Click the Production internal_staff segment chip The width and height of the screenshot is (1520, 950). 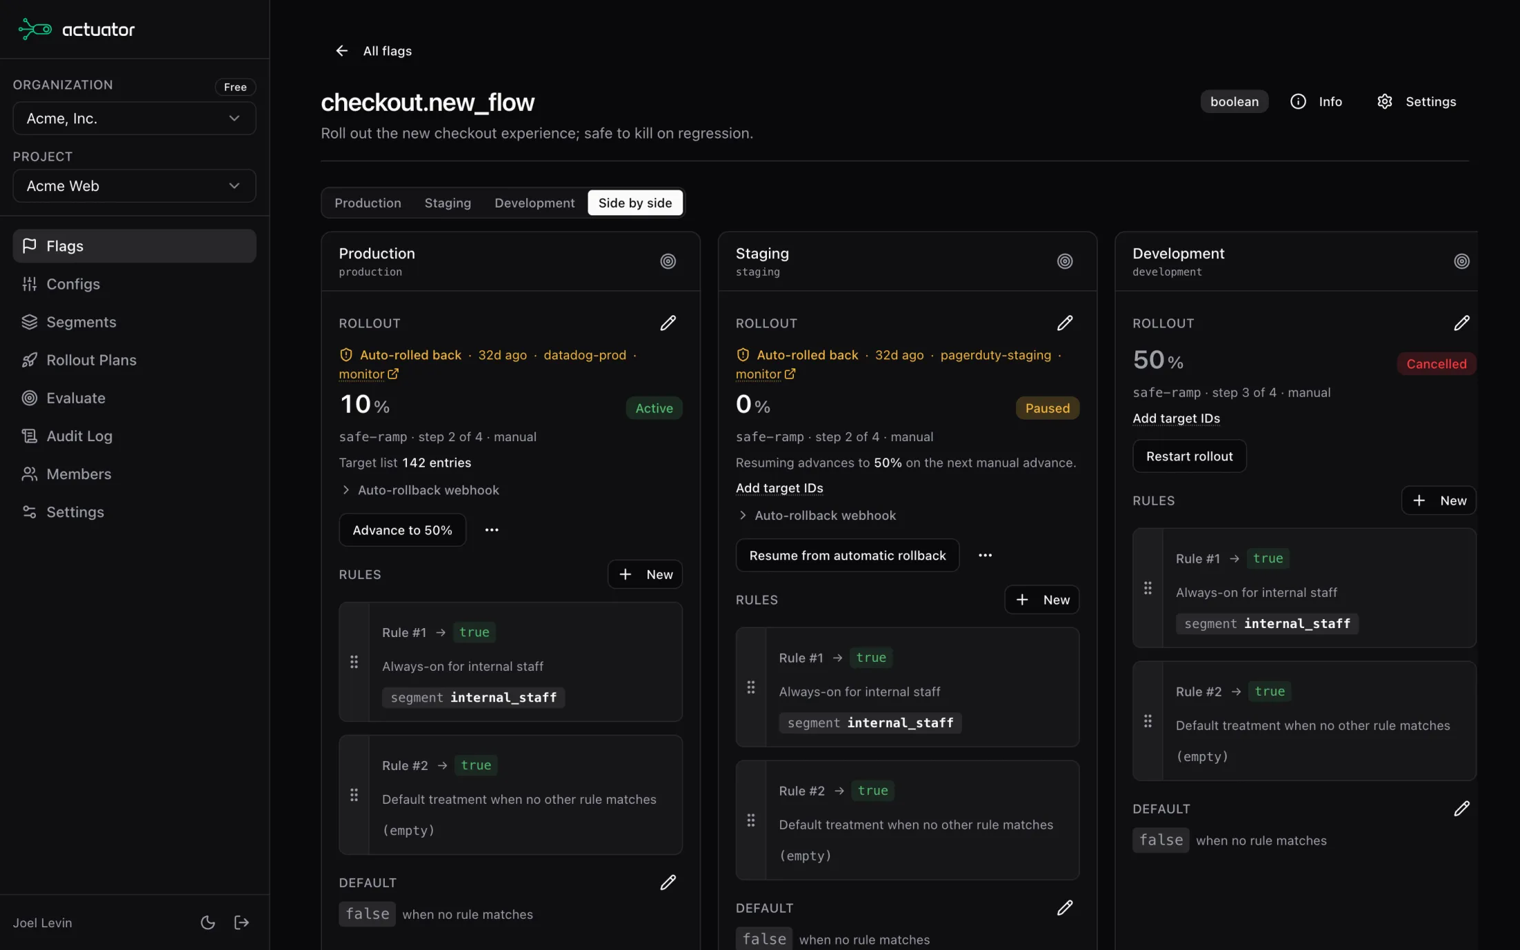click(473, 697)
